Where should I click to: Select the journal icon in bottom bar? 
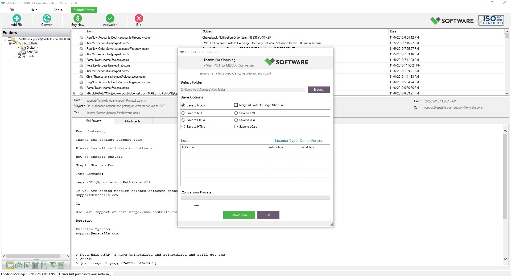coord(61,265)
